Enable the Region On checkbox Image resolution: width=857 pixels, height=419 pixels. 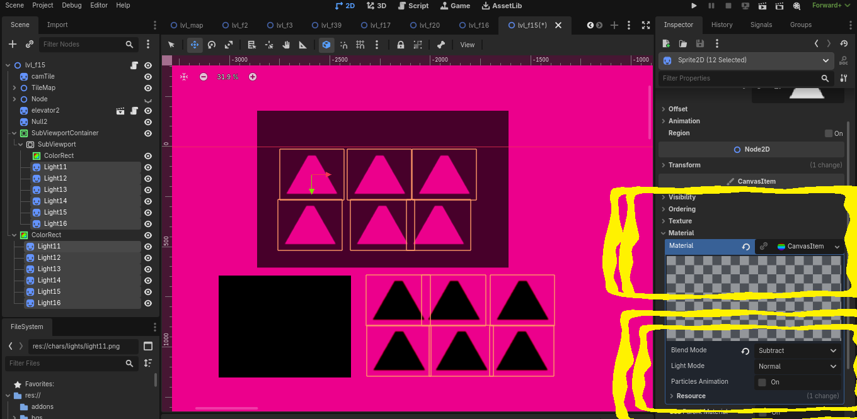tap(829, 133)
